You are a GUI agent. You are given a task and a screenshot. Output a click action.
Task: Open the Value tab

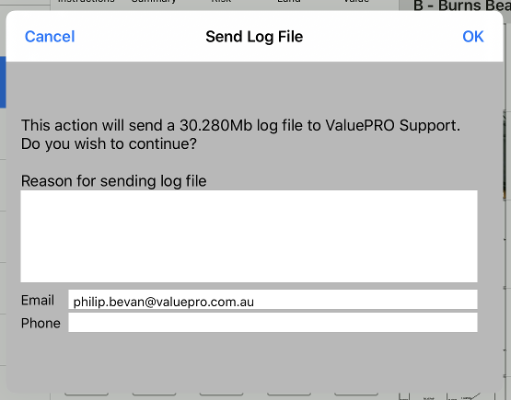[x=356, y=2]
